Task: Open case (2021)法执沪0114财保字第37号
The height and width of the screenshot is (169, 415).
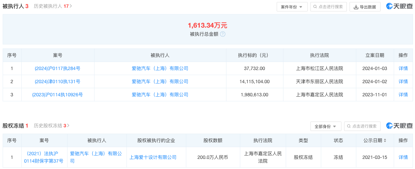Action: tap(44, 157)
